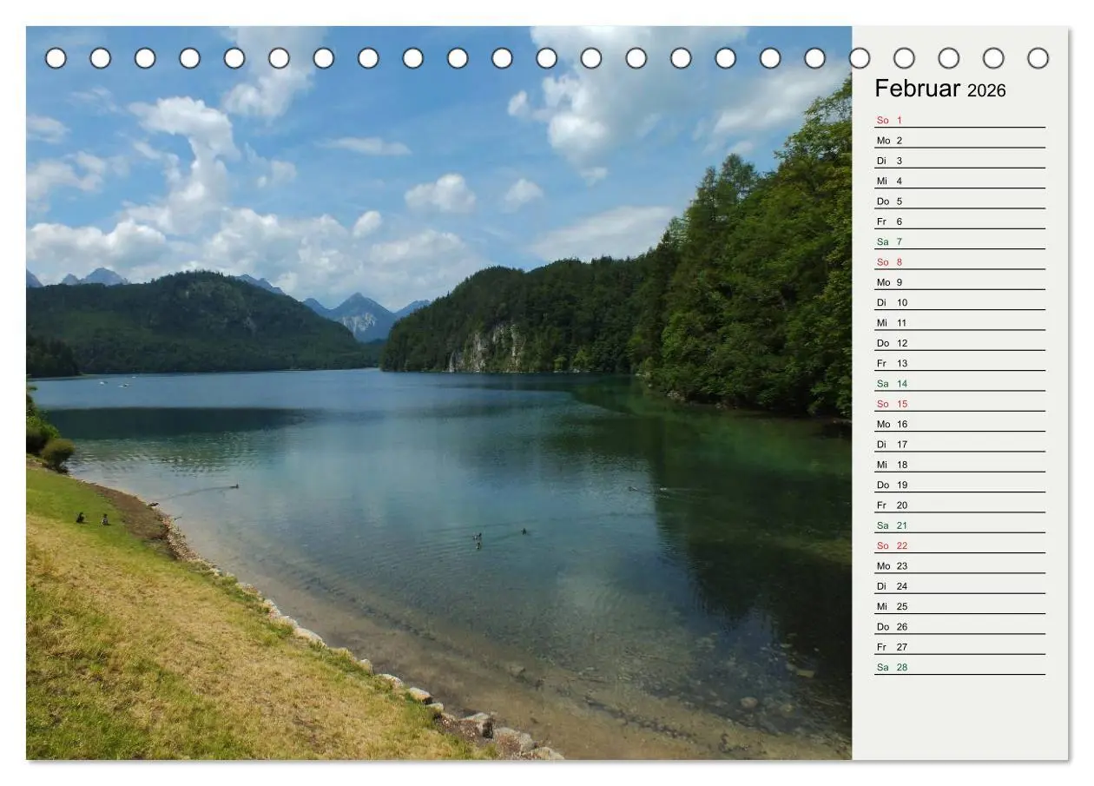Select the 'Fr 13' date row
The image size is (1094, 786).
(959, 363)
